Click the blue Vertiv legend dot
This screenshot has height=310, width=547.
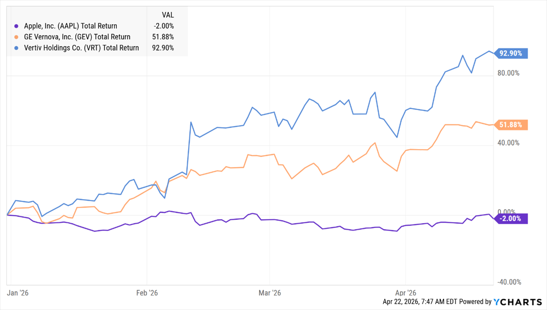coord(16,48)
